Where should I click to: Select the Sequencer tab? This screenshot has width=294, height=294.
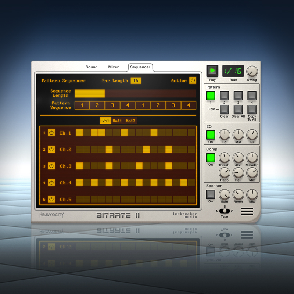click(x=140, y=67)
